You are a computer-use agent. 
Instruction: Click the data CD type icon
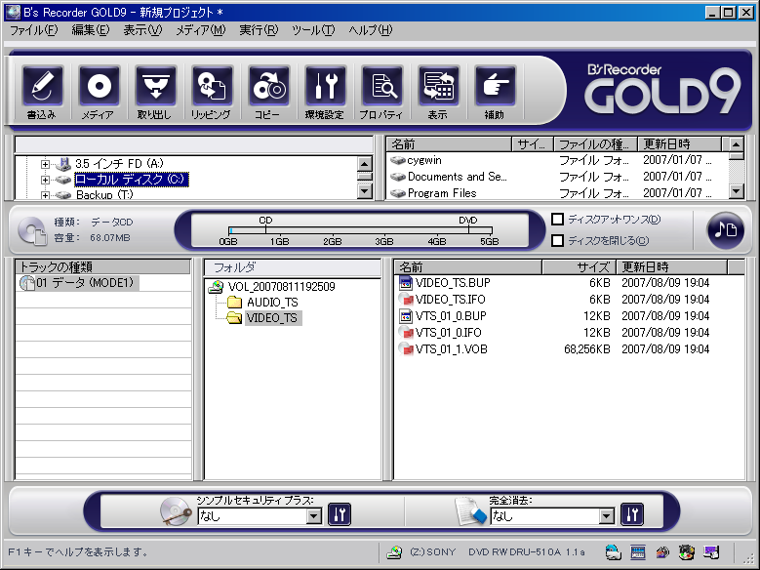click(x=32, y=230)
